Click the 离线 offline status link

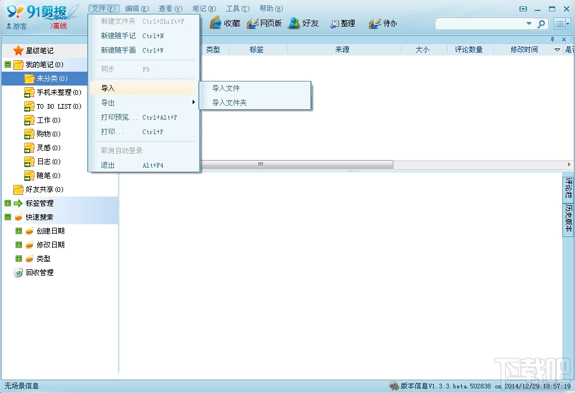click(x=58, y=26)
